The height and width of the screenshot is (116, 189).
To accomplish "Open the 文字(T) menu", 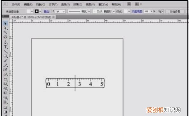I will pos(53,4).
